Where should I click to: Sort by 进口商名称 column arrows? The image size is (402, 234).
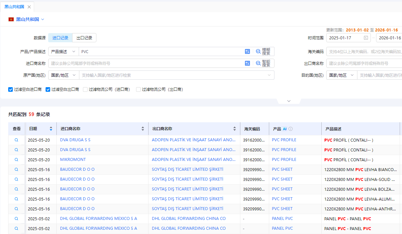click(143, 129)
